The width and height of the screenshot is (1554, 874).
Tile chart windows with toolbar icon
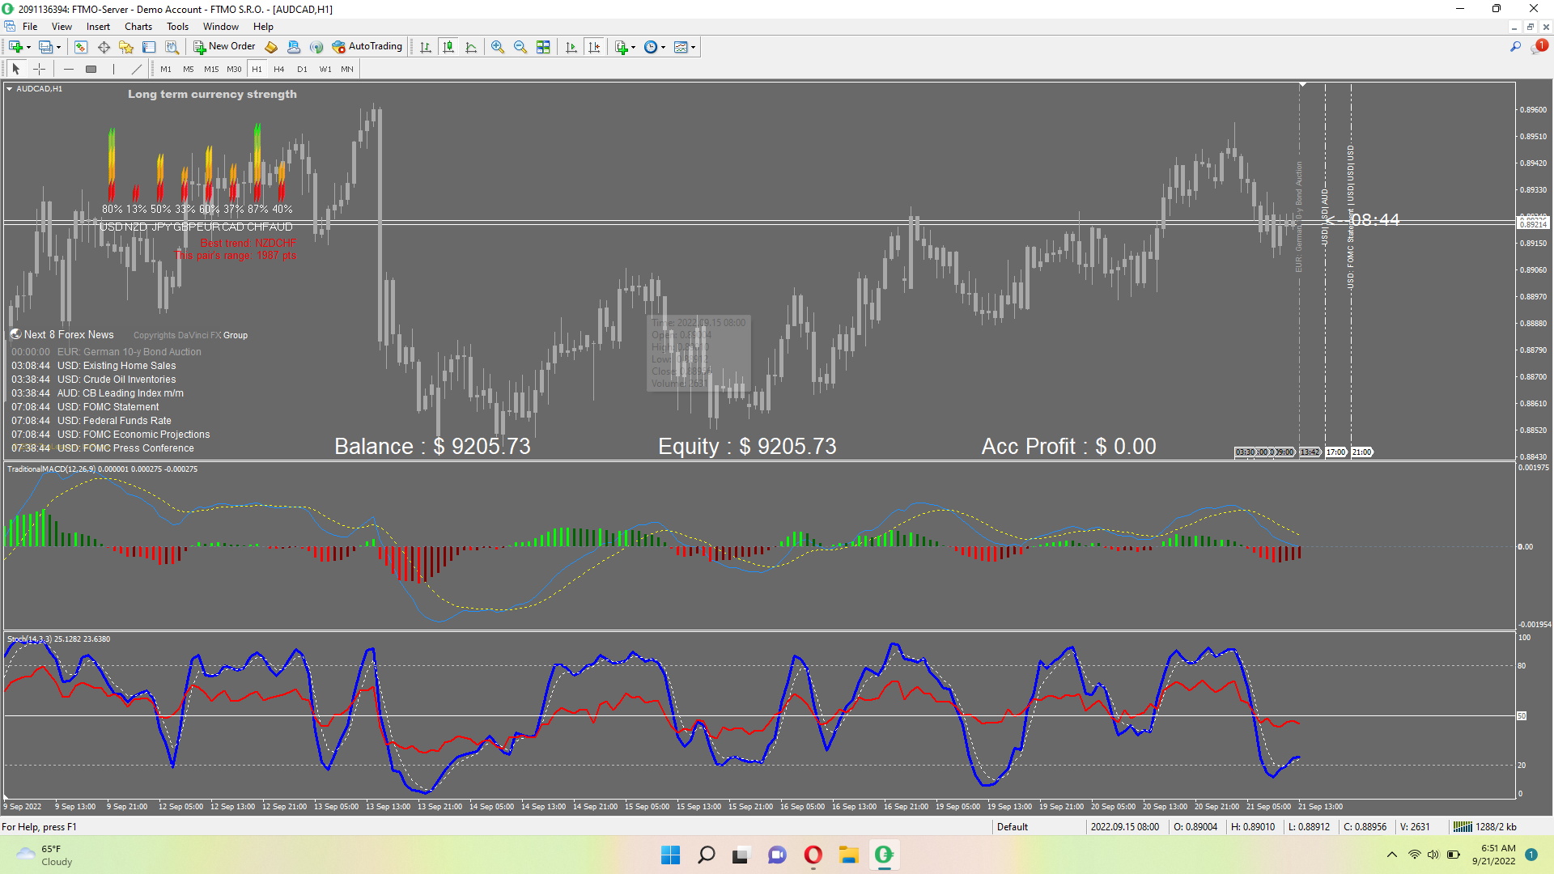click(543, 47)
